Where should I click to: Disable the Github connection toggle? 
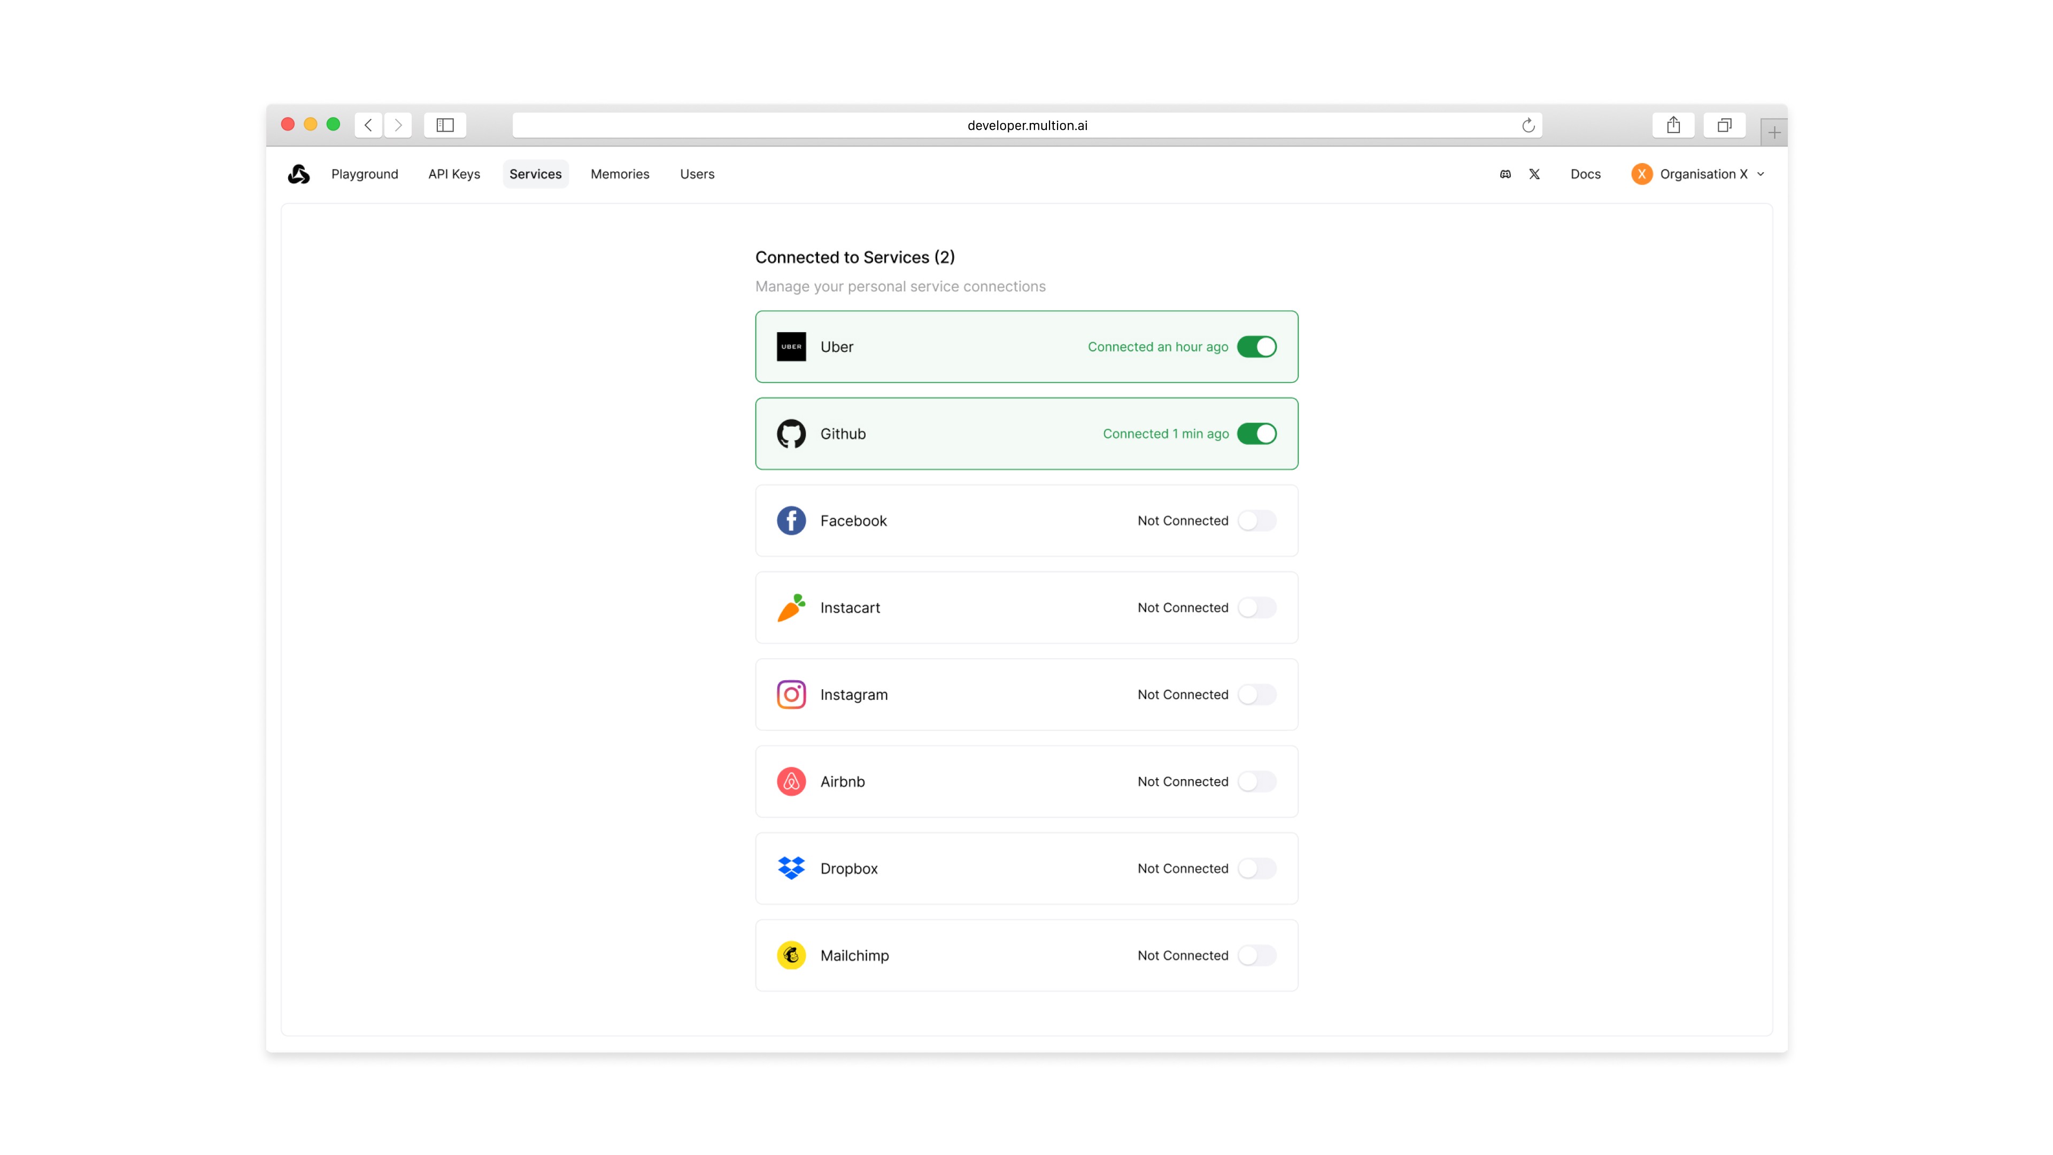1257,434
